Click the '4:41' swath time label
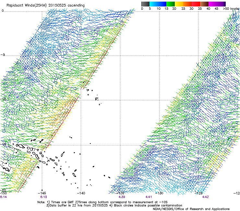 [x=149, y=197]
